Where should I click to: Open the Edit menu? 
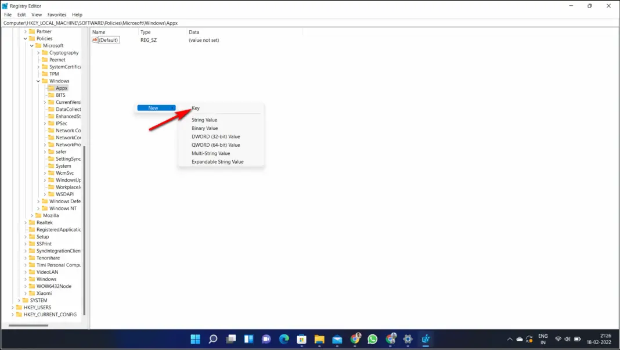(x=20, y=15)
